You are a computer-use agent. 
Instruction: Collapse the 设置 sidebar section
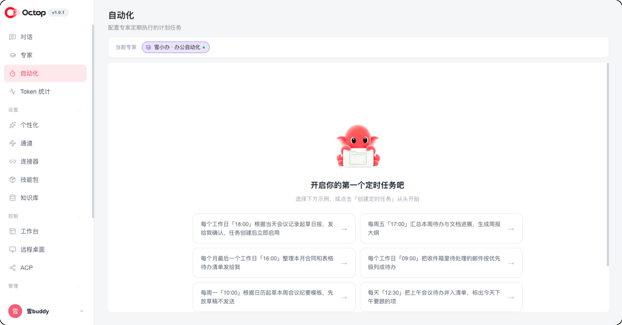(x=80, y=110)
